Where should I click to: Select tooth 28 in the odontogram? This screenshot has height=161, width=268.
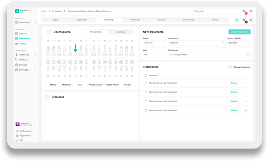[x=132, y=49]
